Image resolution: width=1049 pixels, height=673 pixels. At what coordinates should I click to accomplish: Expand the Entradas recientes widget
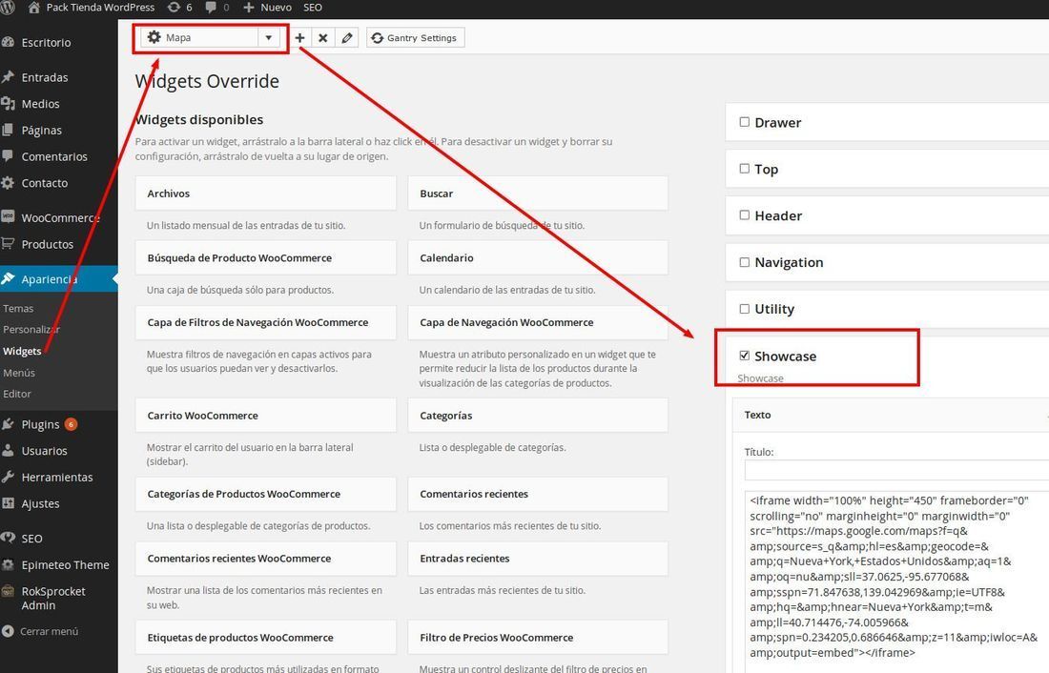[x=538, y=558]
